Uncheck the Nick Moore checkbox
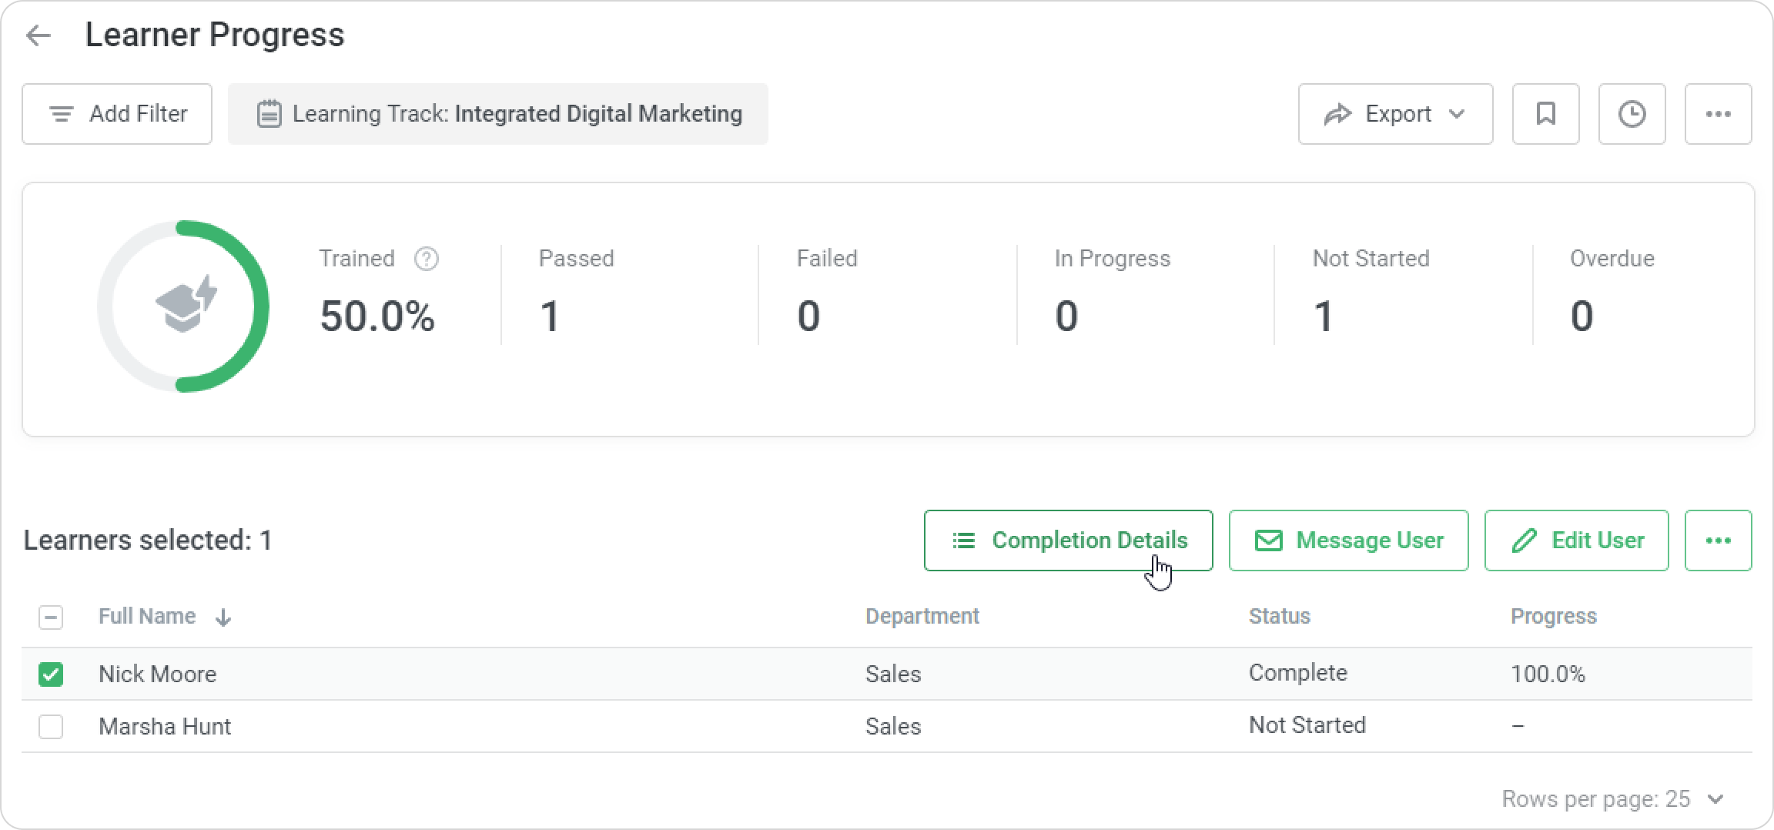 coord(51,674)
